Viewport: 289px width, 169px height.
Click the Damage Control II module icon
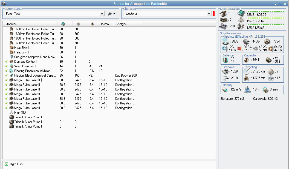pos(11,62)
